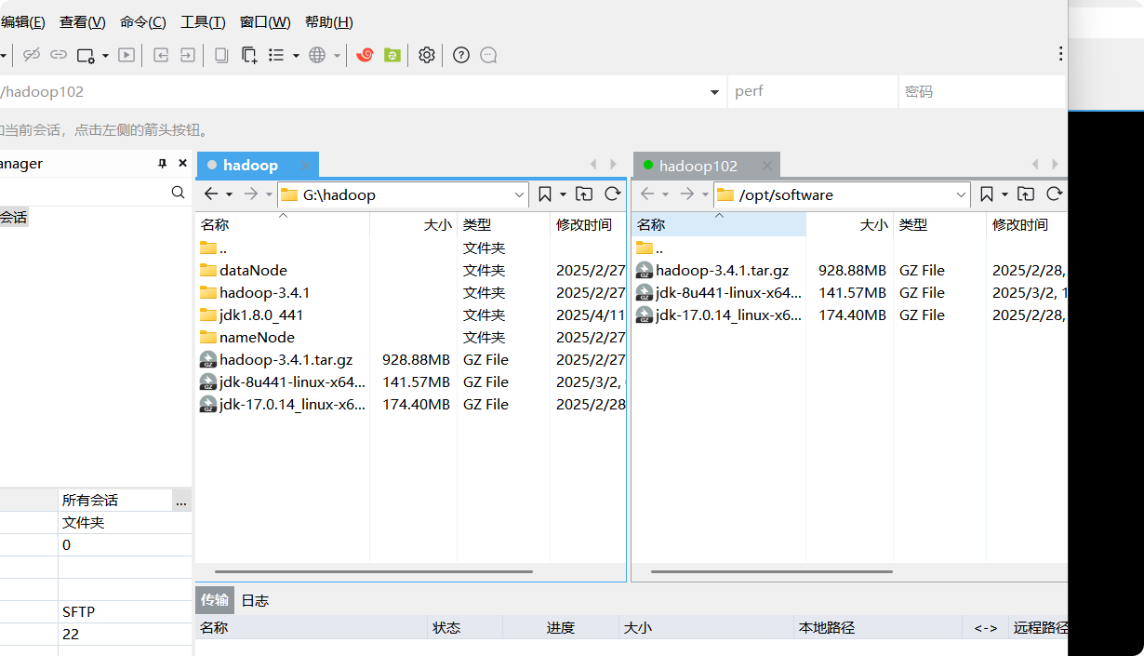Click the 密码 password field

[981, 92]
